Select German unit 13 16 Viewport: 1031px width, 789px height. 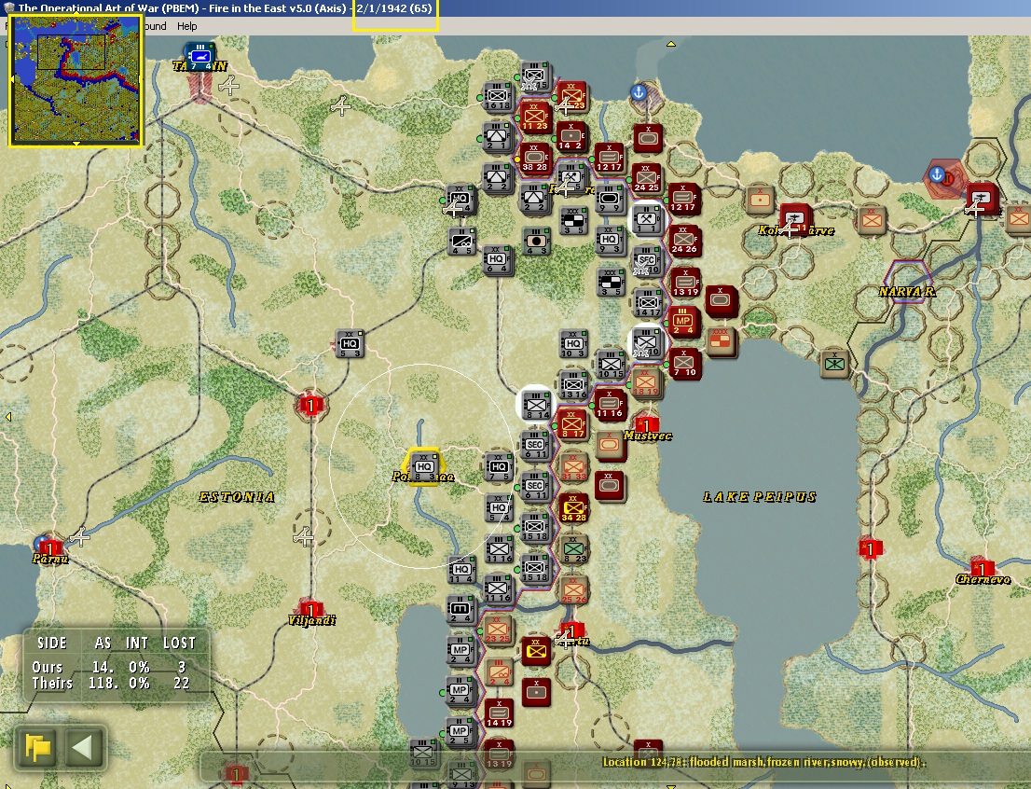coord(572,384)
